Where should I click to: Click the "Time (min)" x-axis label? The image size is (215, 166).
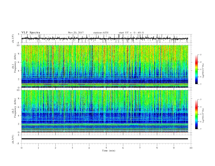tap(109, 151)
